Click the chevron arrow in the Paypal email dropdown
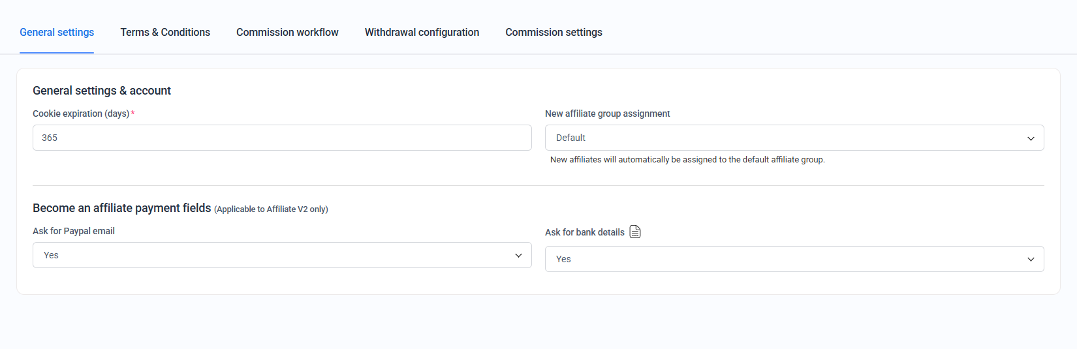The image size is (1077, 349). tap(518, 256)
